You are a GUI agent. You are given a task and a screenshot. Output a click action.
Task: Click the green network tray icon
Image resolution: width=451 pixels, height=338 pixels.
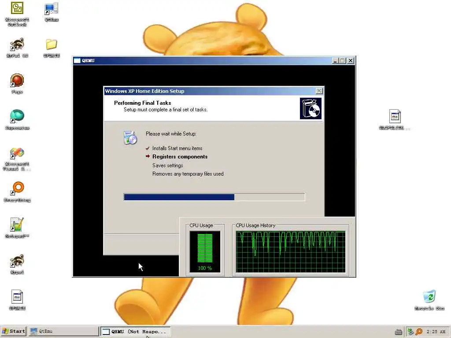(411, 332)
